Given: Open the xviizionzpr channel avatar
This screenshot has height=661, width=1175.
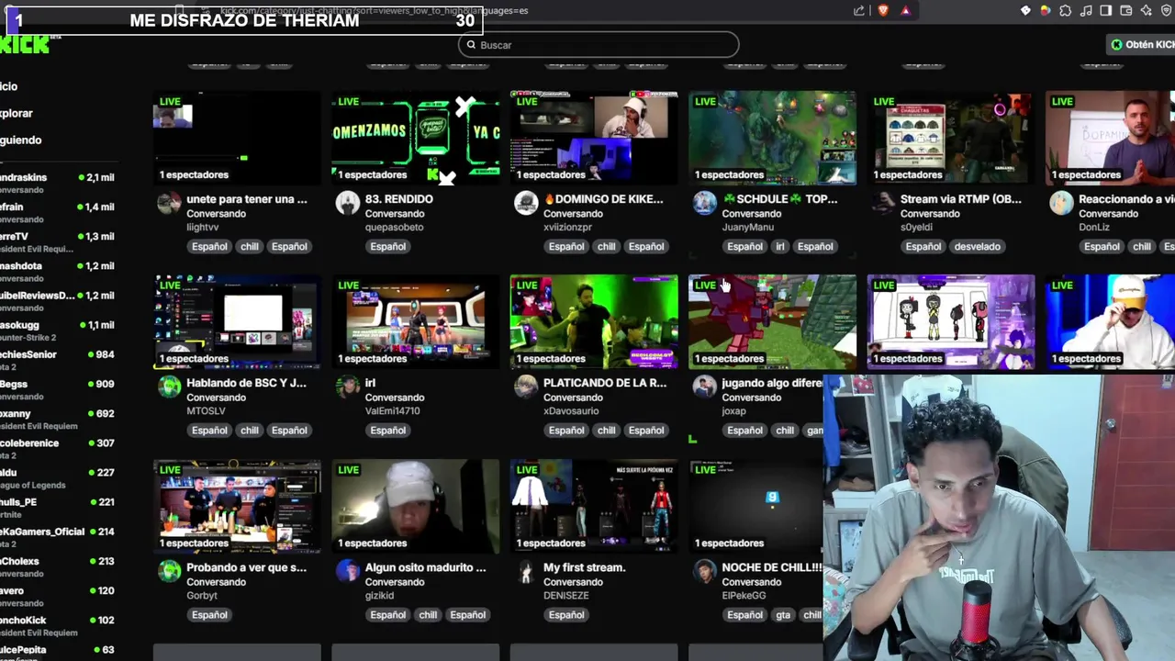Looking at the screenshot, I should tap(526, 203).
